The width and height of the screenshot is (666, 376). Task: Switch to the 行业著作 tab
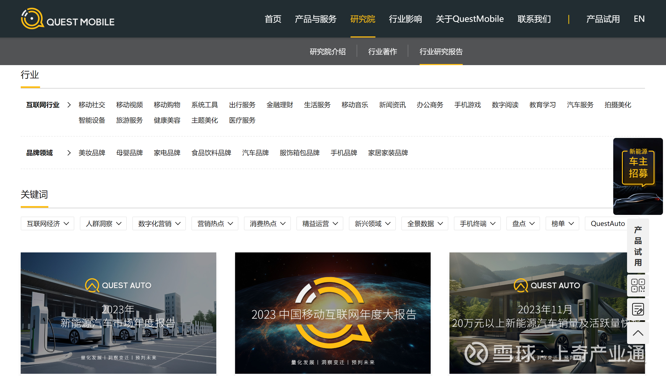coord(383,52)
